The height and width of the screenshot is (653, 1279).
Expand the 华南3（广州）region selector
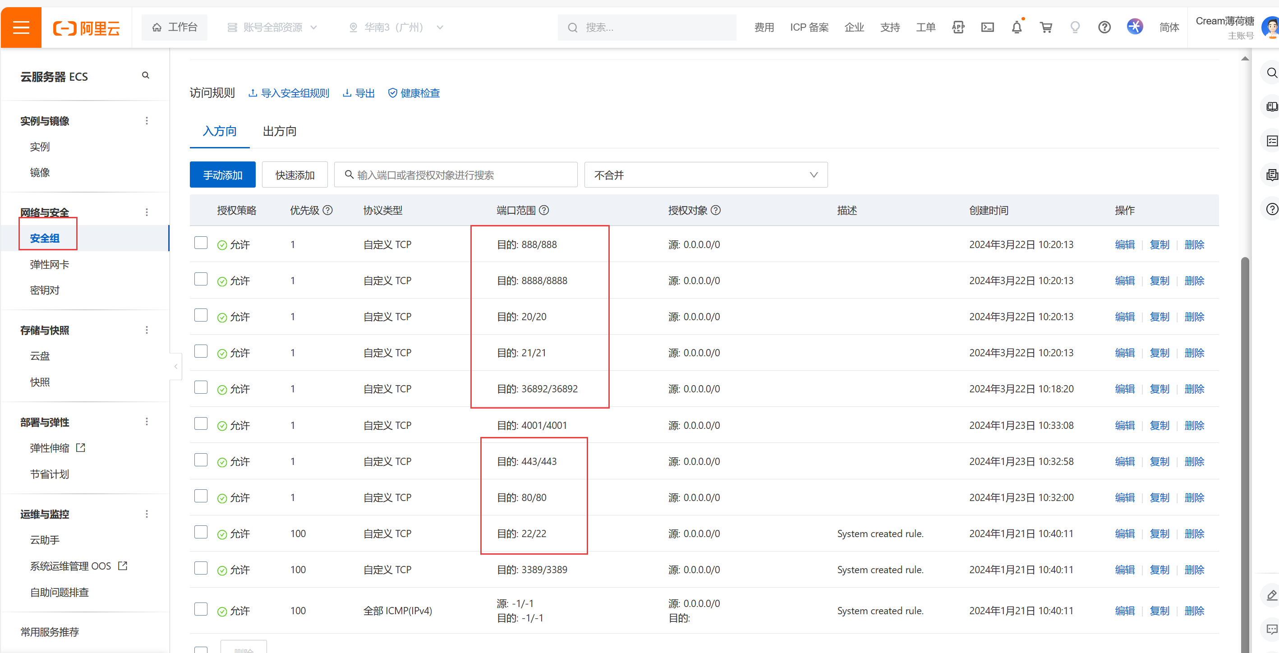(x=396, y=28)
